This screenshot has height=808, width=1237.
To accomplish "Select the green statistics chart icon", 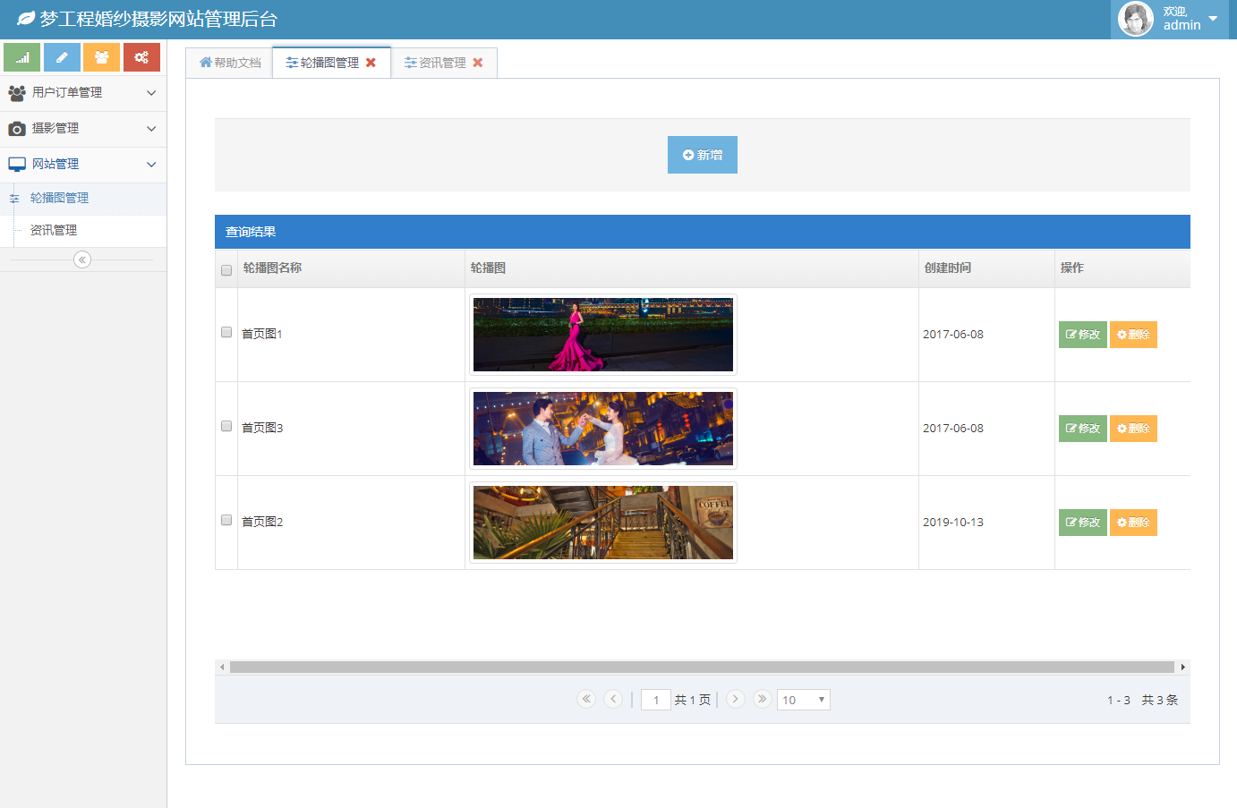I will tap(21, 56).
